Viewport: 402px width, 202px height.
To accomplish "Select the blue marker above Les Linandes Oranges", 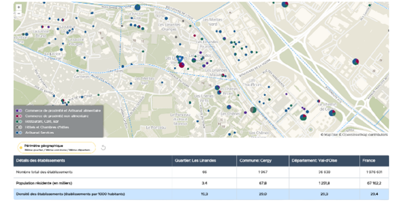I will click(x=166, y=18).
